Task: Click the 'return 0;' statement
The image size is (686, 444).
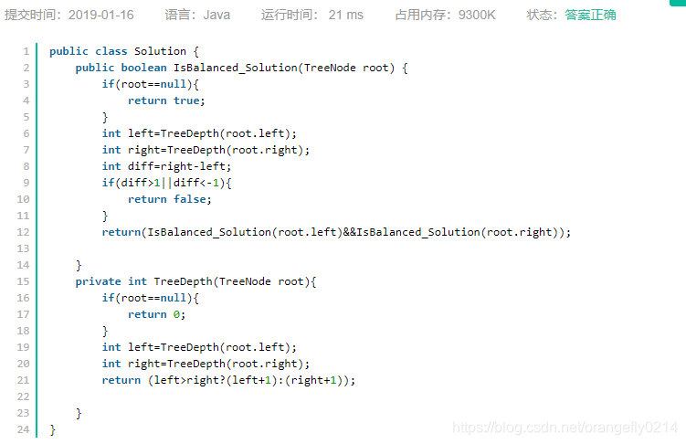Action: coord(156,314)
